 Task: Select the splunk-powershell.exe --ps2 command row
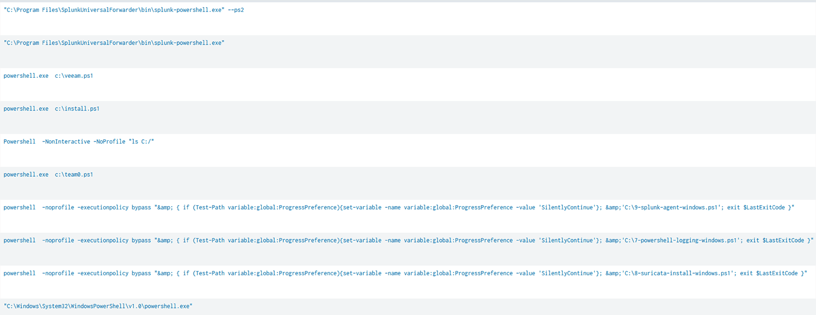(x=408, y=18)
